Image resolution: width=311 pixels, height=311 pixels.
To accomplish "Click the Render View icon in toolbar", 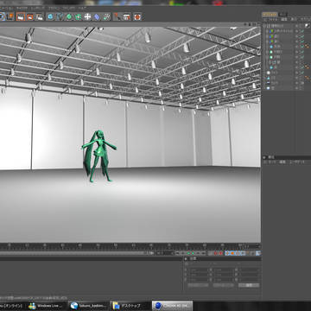I will pyautogui.click(x=21, y=16).
